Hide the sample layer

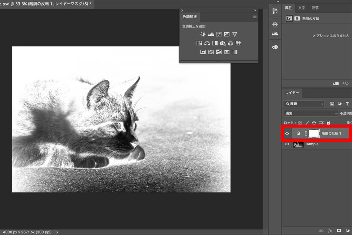click(287, 144)
